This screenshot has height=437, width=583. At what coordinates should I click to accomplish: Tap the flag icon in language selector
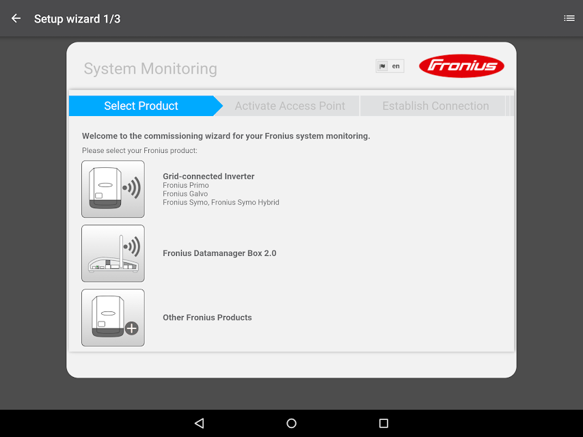382,66
